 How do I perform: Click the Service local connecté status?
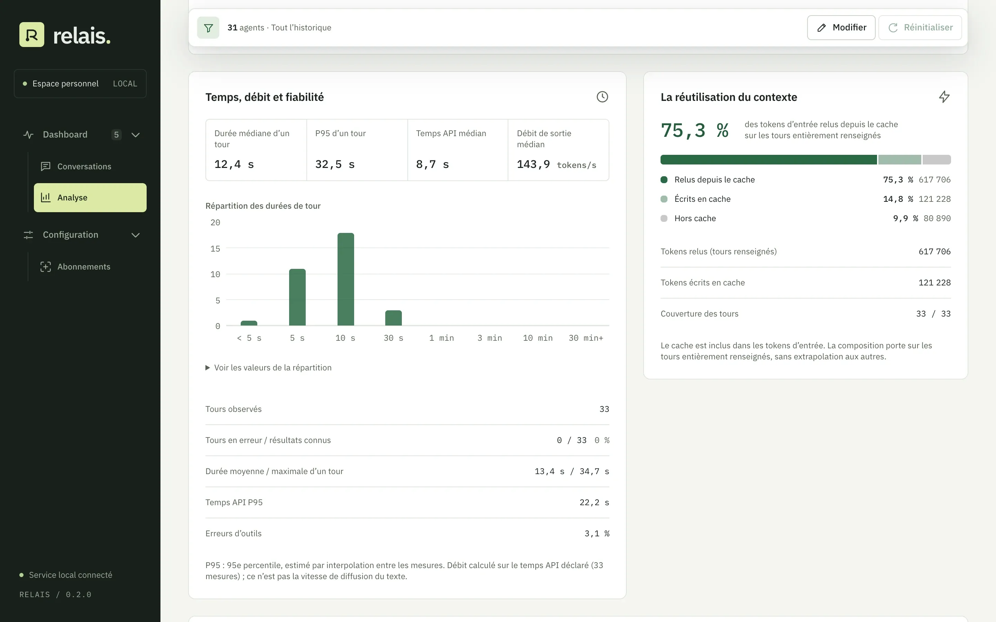pos(66,575)
